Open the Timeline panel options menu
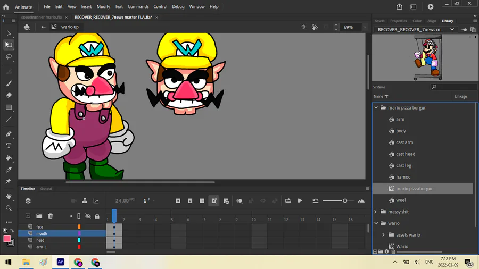Screen dimensions: 479x269 pos(367,189)
